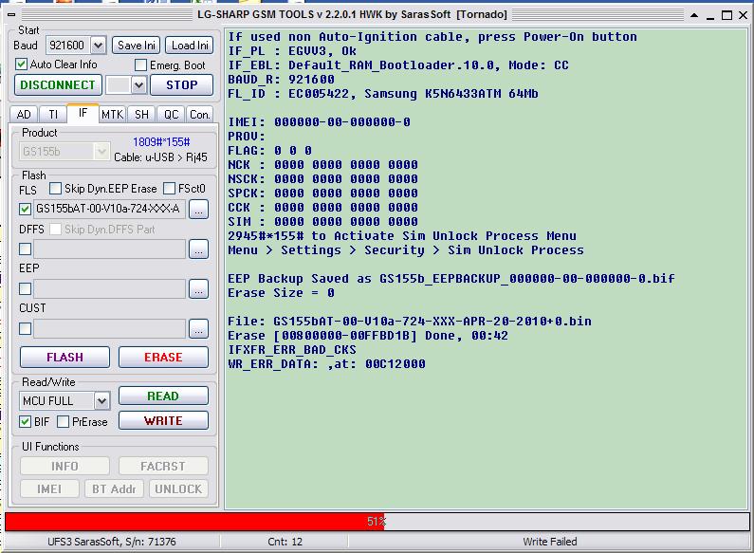Screen dimensions: 754x553
Task: Browse for the CUST file
Action: pyautogui.click(x=198, y=329)
